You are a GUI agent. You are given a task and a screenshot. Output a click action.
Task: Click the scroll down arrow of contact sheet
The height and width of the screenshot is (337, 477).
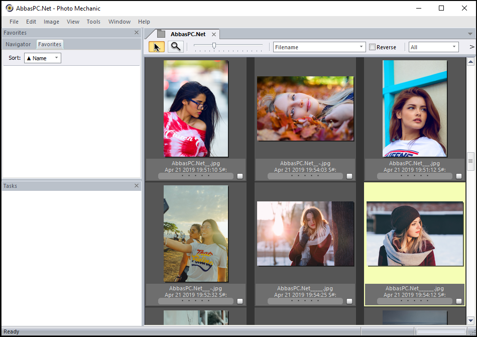click(x=470, y=320)
